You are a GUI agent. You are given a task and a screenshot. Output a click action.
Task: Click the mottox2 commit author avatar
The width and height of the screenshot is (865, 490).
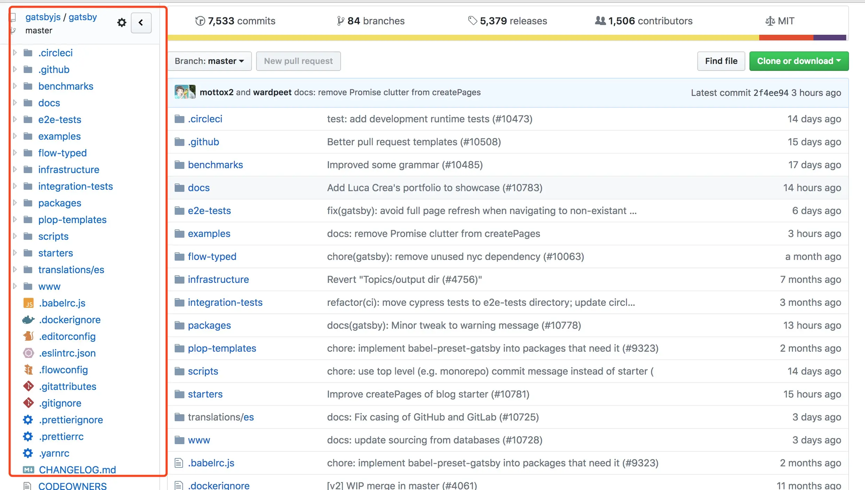[181, 92]
